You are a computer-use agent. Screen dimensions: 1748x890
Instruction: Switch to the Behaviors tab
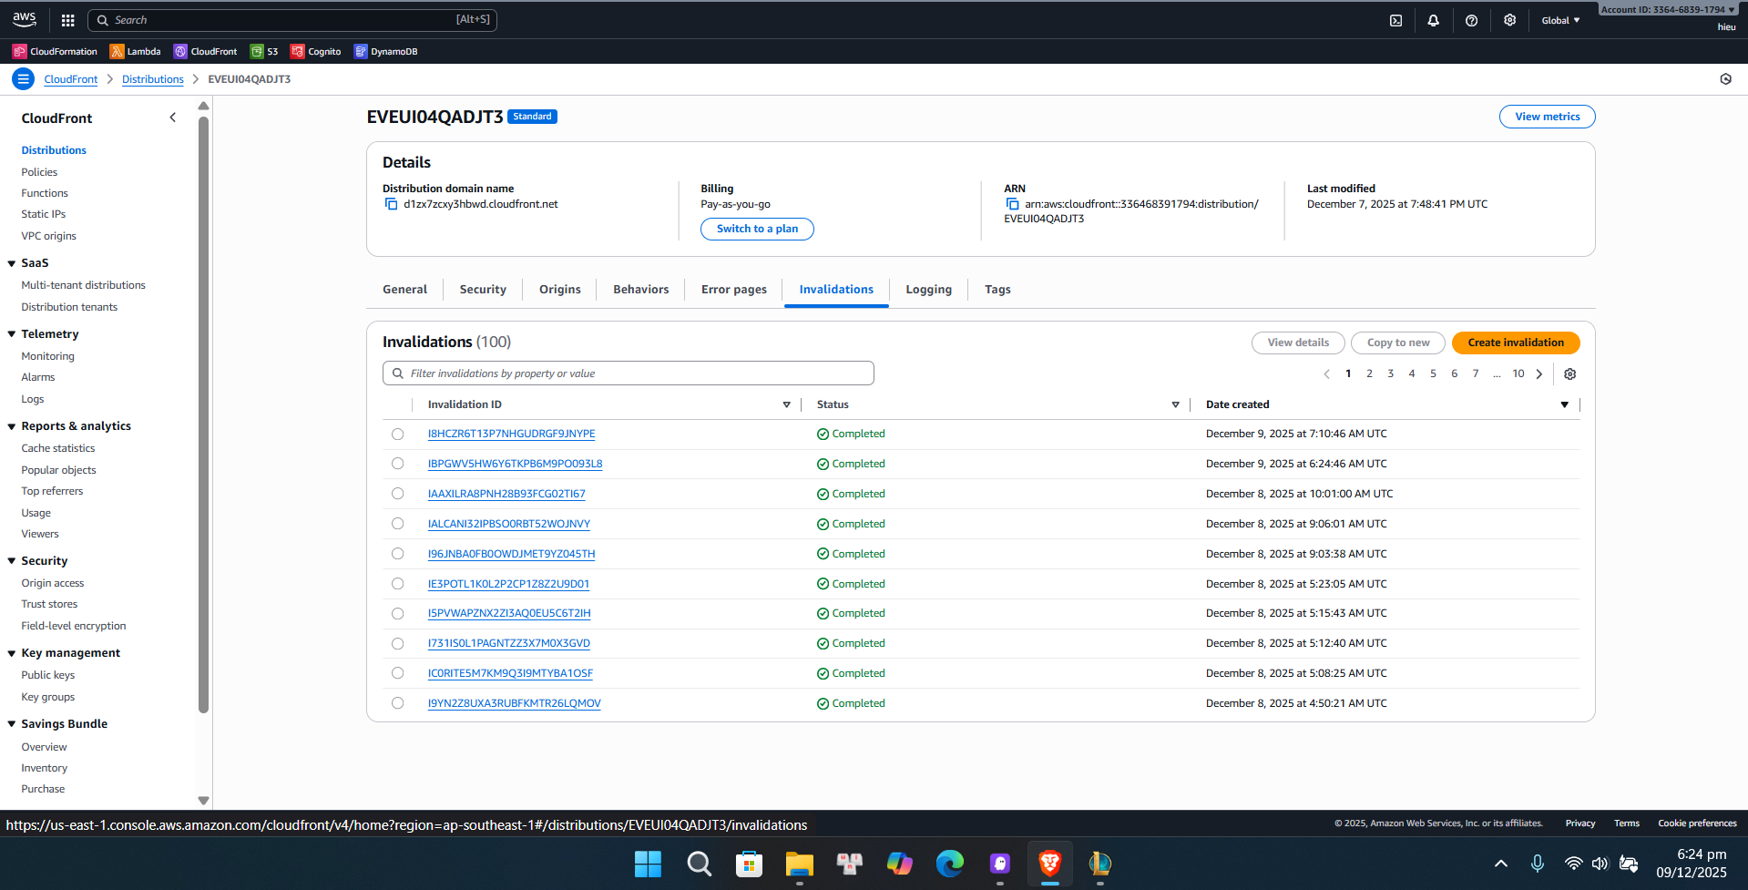(640, 289)
